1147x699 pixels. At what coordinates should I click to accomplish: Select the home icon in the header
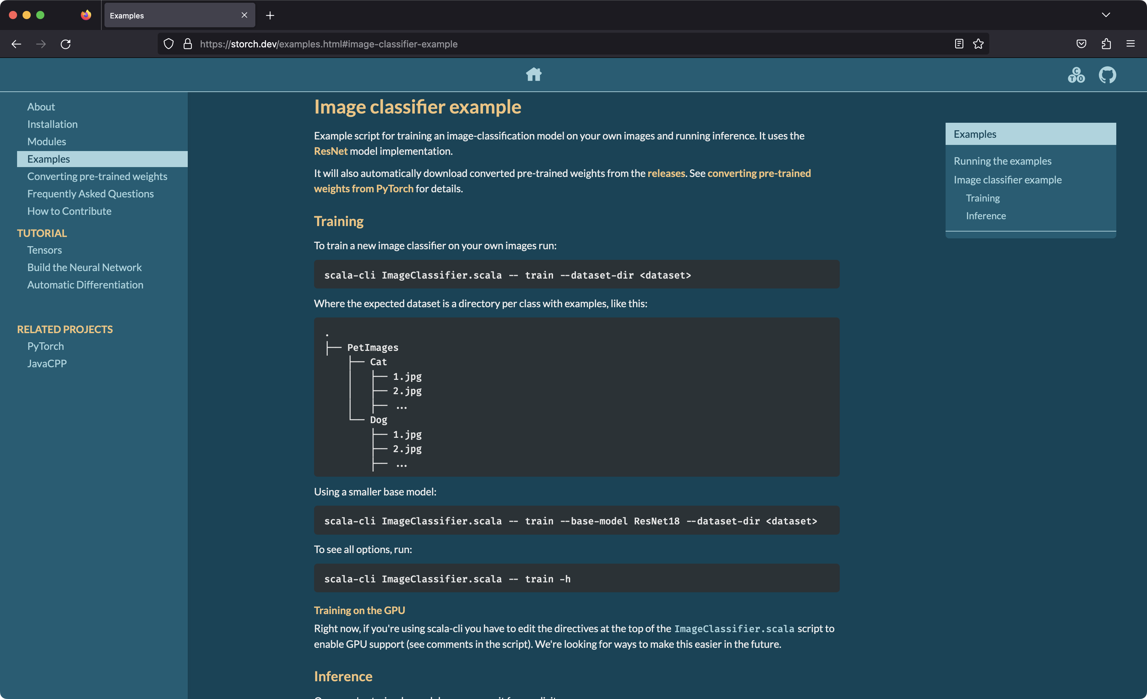point(534,74)
